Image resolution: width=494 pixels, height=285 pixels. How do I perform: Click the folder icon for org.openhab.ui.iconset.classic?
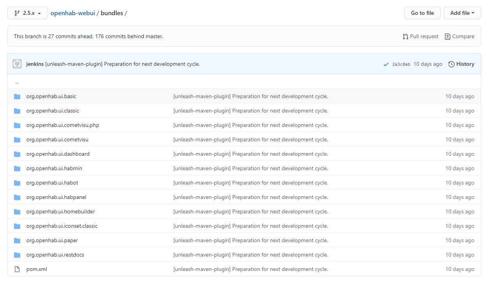[x=17, y=226]
